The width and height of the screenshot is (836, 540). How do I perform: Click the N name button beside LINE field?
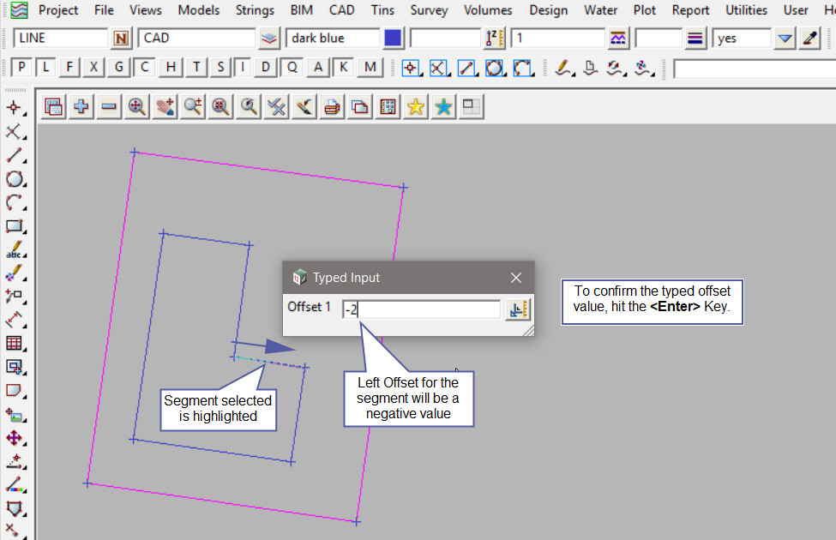122,39
